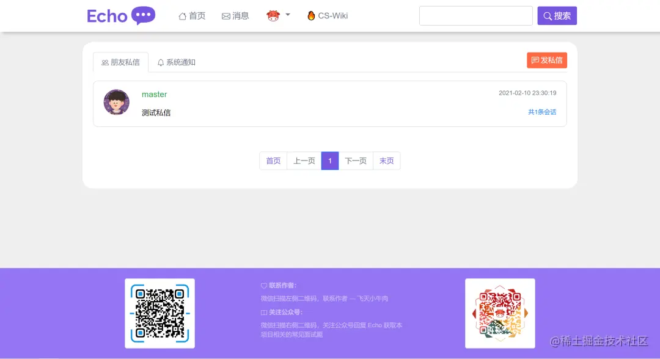Expand the conversation via 共1条会话 link
The width and height of the screenshot is (660, 359).
click(541, 112)
